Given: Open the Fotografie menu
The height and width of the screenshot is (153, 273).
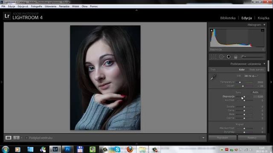Looking at the screenshot, I should tap(37, 6).
